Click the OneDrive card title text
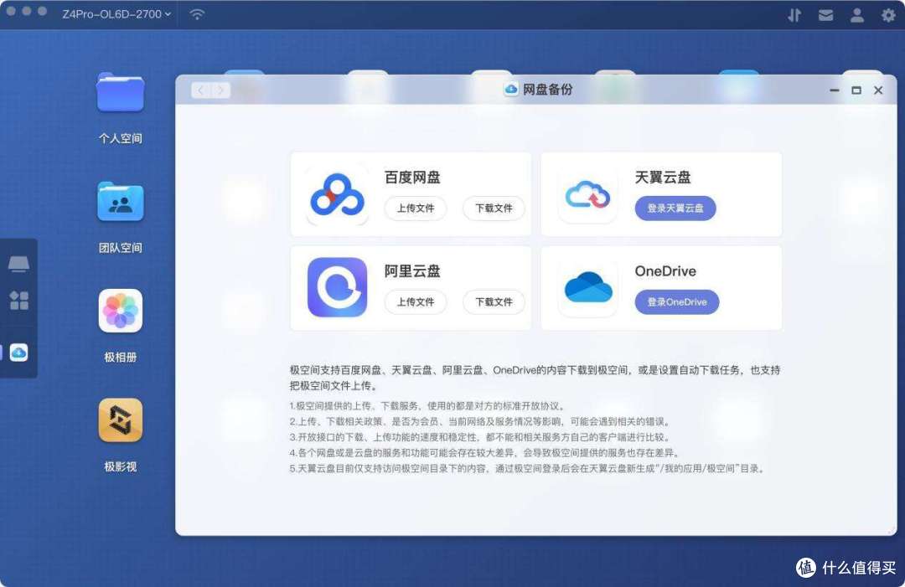905x587 pixels. 665,270
